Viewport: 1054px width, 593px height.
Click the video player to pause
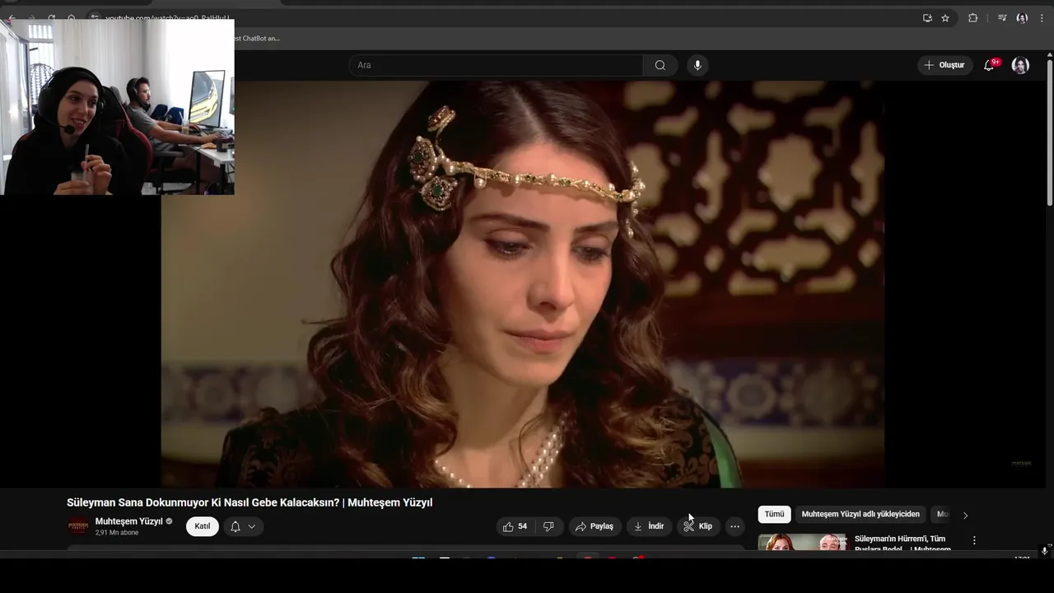pyautogui.click(x=522, y=284)
